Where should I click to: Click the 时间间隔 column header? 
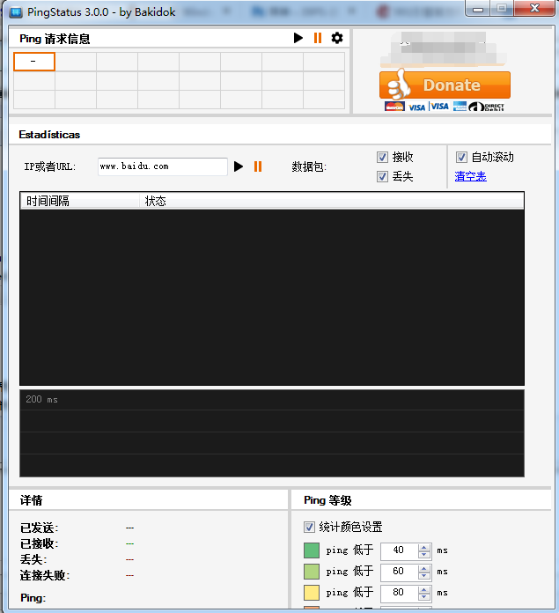80,201
